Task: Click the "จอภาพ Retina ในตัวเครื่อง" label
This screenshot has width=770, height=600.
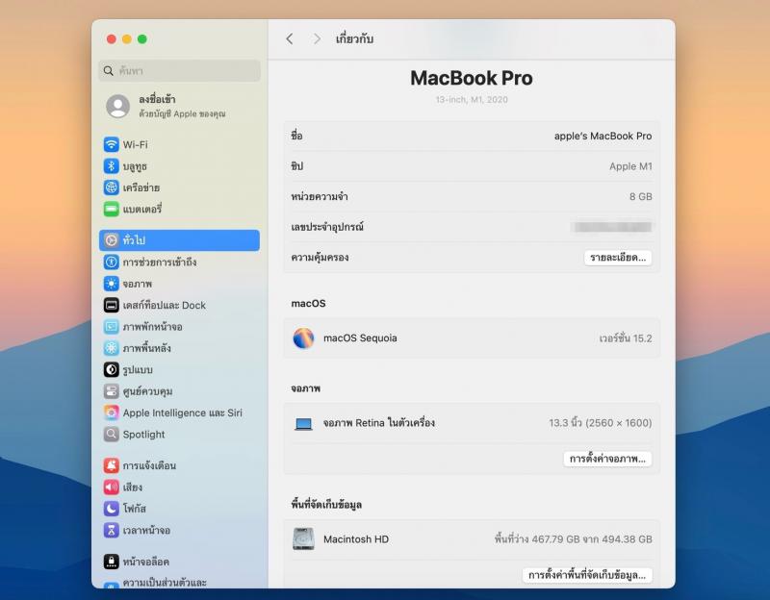Action: [x=379, y=423]
